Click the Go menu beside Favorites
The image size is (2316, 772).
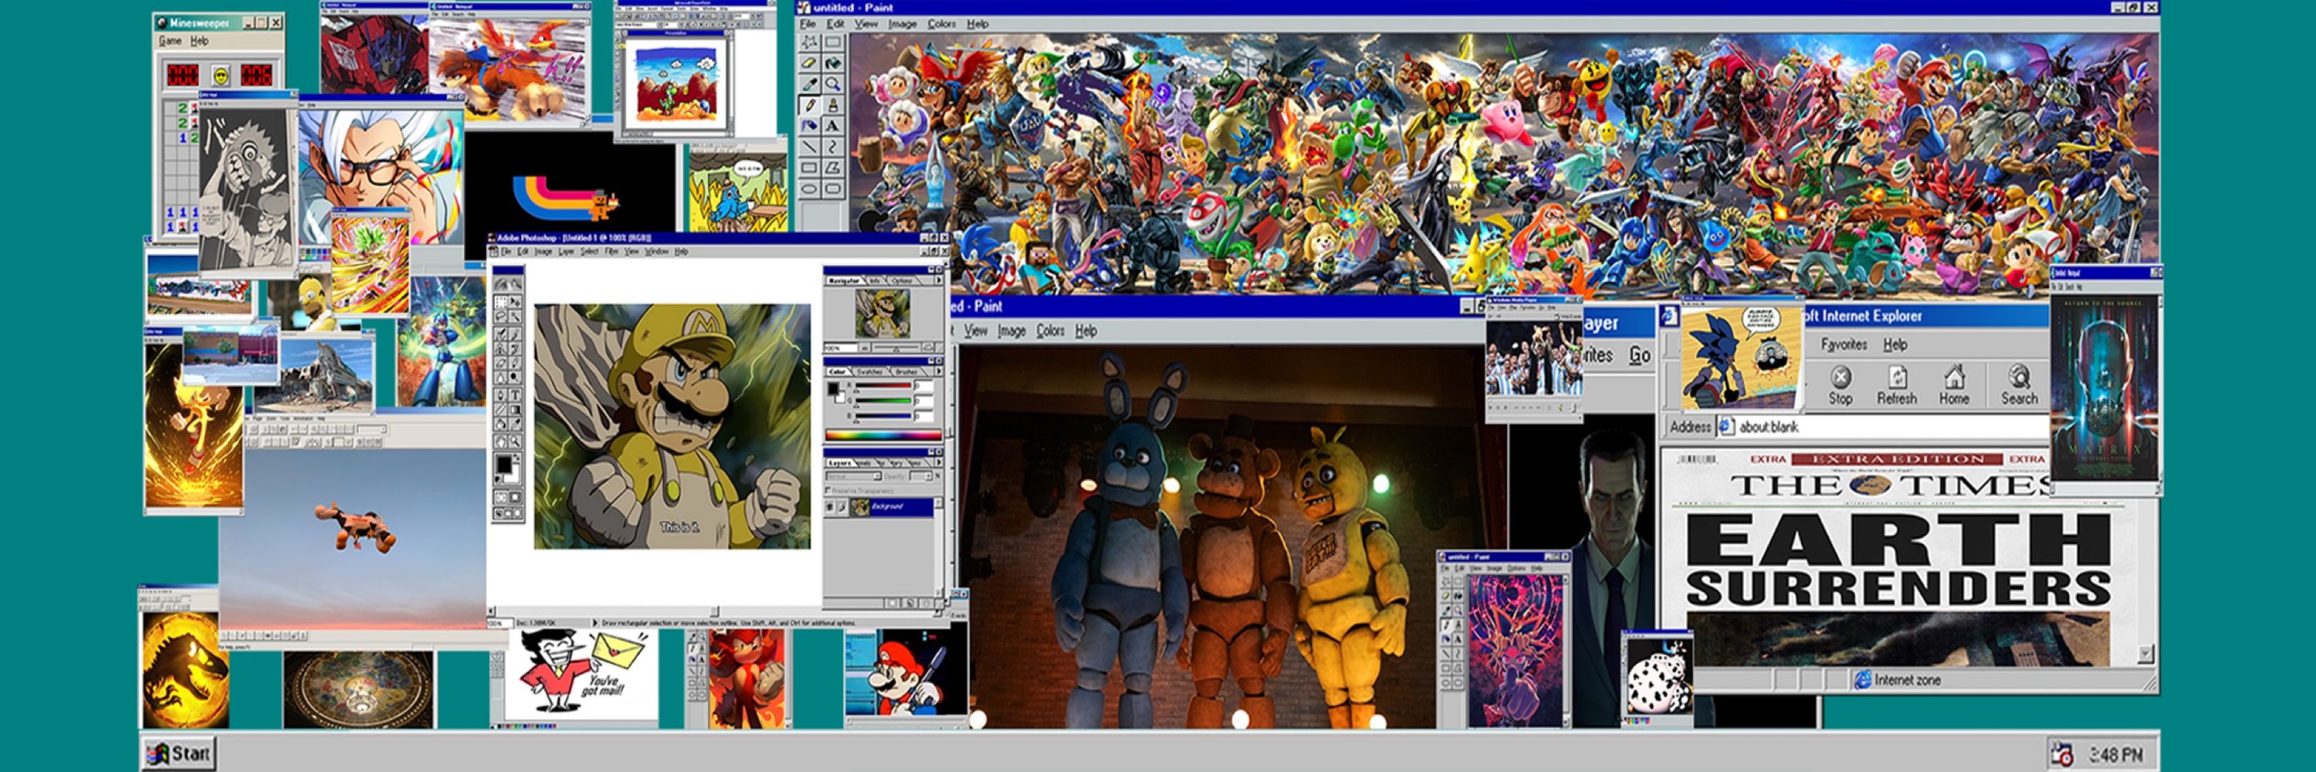pyautogui.click(x=1640, y=355)
